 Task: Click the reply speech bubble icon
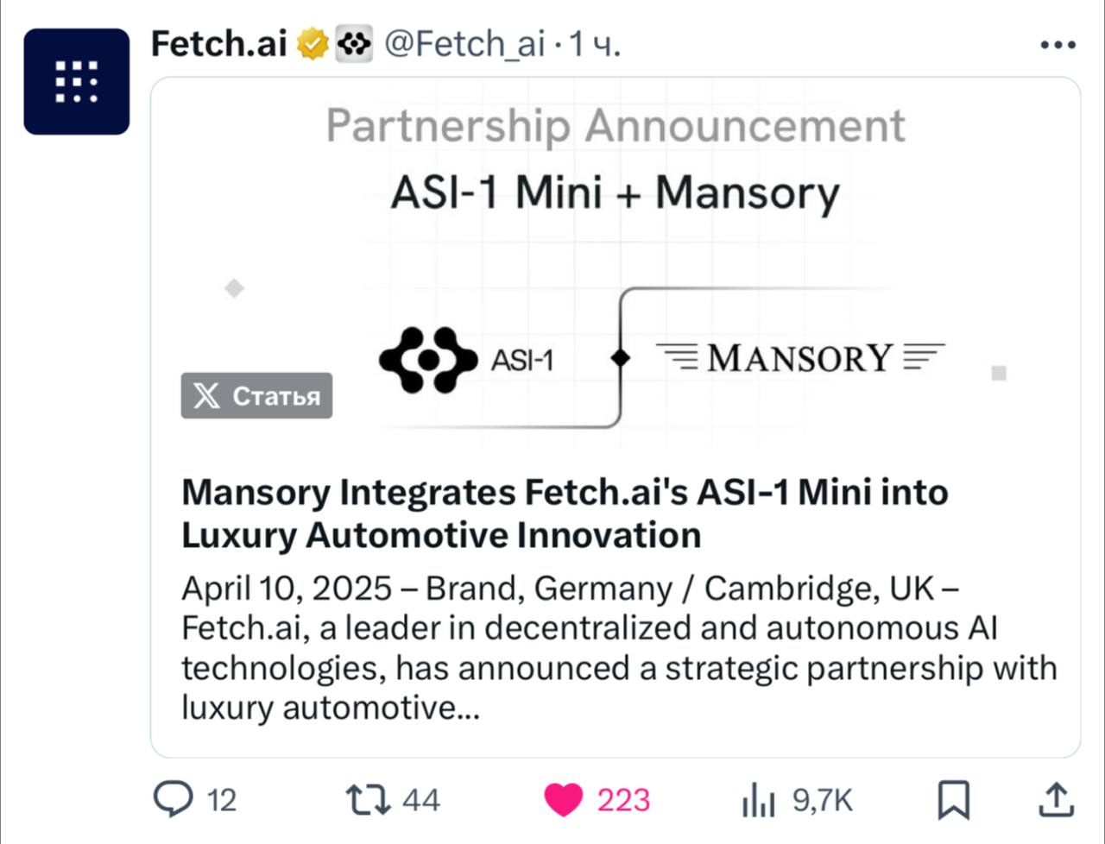point(174,799)
